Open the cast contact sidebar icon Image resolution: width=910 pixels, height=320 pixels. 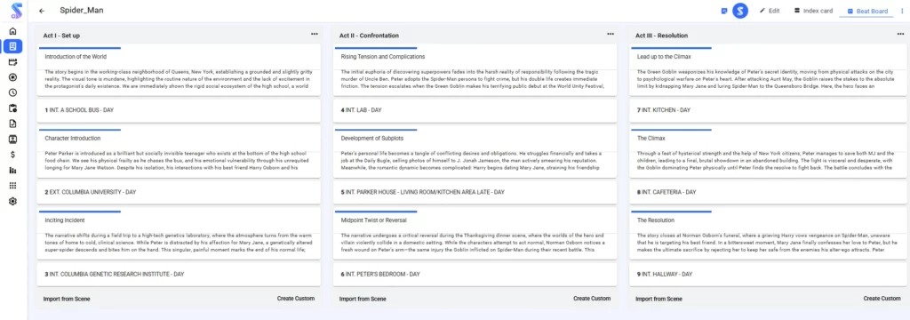[12, 140]
